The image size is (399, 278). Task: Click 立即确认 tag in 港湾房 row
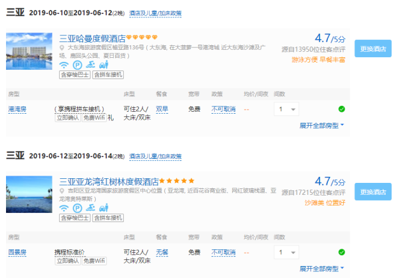click(x=68, y=118)
